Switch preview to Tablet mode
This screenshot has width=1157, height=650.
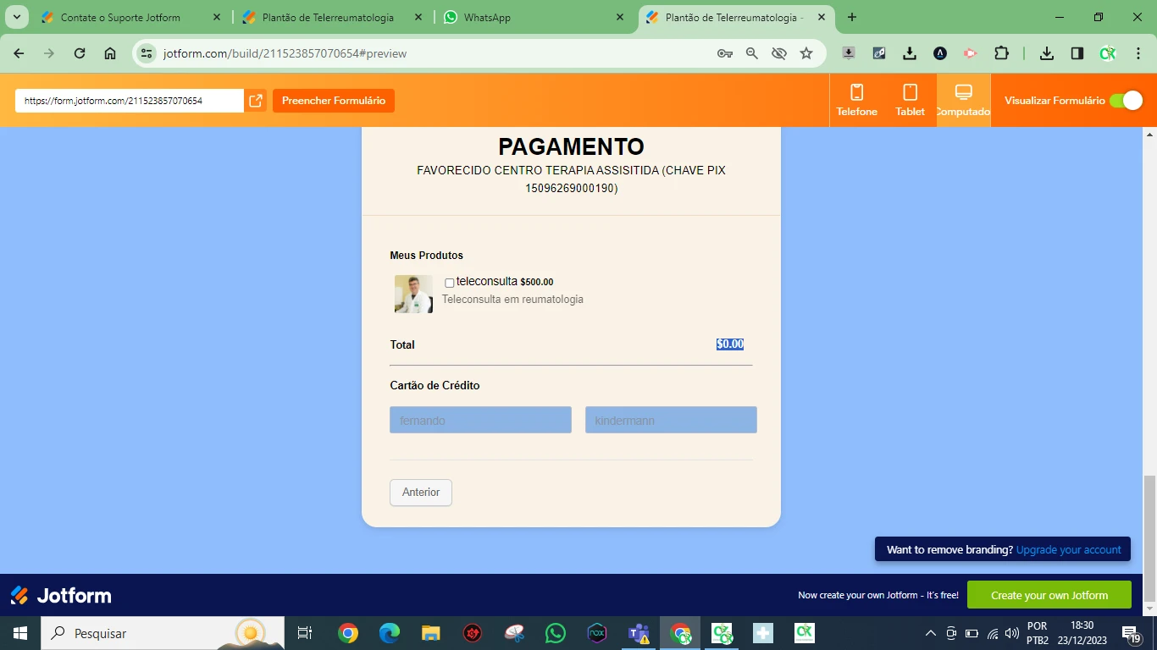(x=909, y=99)
